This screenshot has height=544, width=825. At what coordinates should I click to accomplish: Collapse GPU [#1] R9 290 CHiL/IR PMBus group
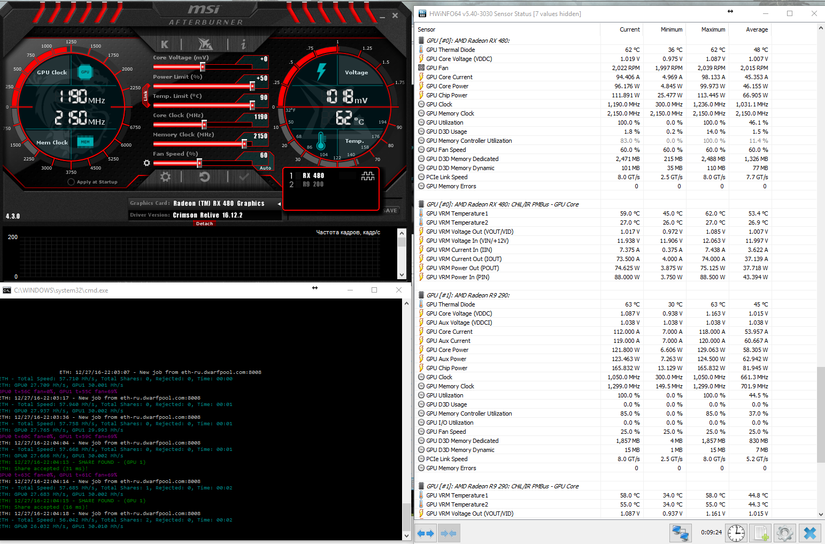coord(421,486)
